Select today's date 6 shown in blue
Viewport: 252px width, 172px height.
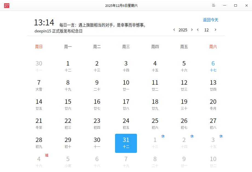[x=213, y=66]
